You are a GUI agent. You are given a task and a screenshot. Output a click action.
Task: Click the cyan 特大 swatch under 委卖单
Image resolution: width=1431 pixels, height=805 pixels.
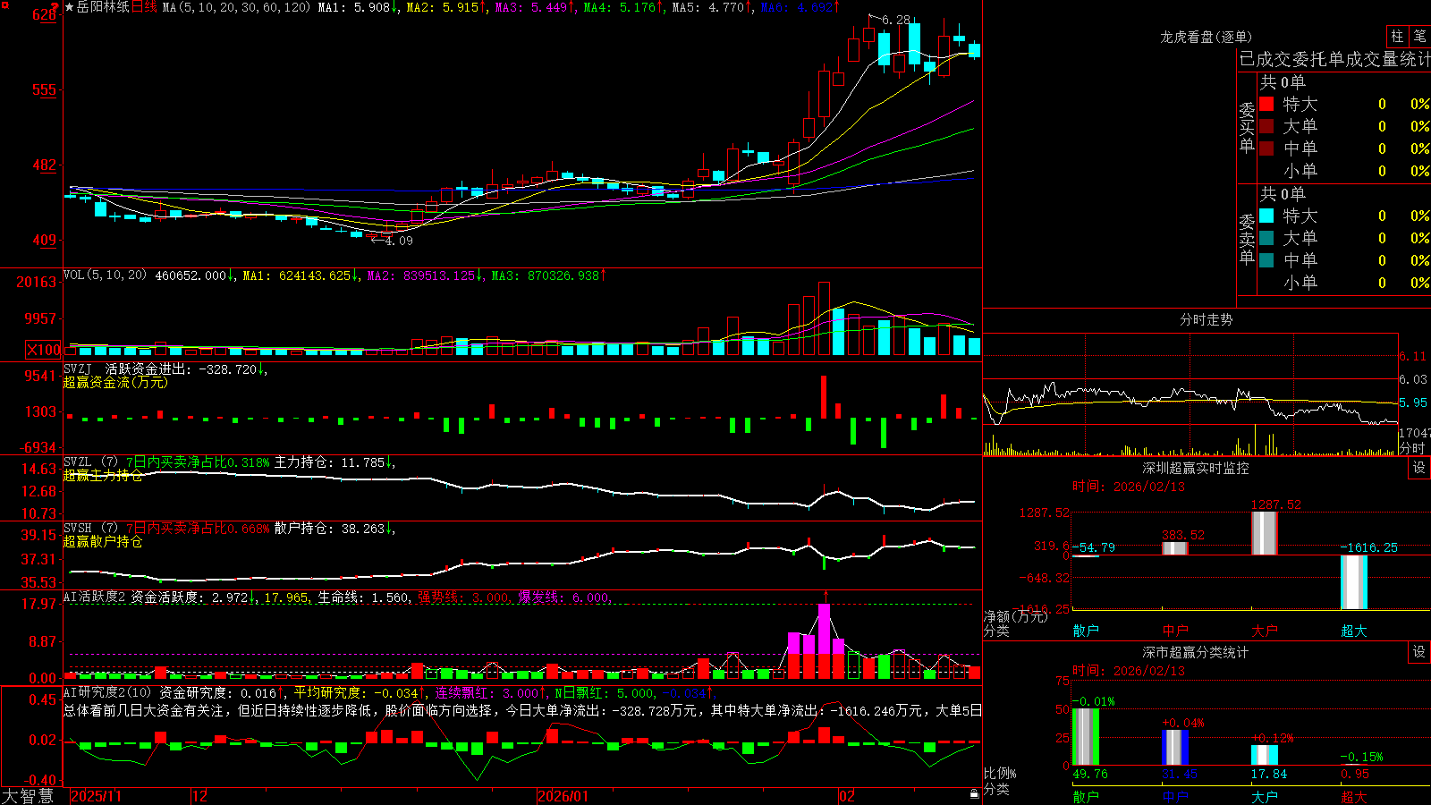[1266, 216]
